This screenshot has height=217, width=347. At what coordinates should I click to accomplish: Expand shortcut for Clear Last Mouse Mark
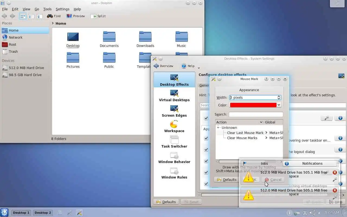(266, 133)
